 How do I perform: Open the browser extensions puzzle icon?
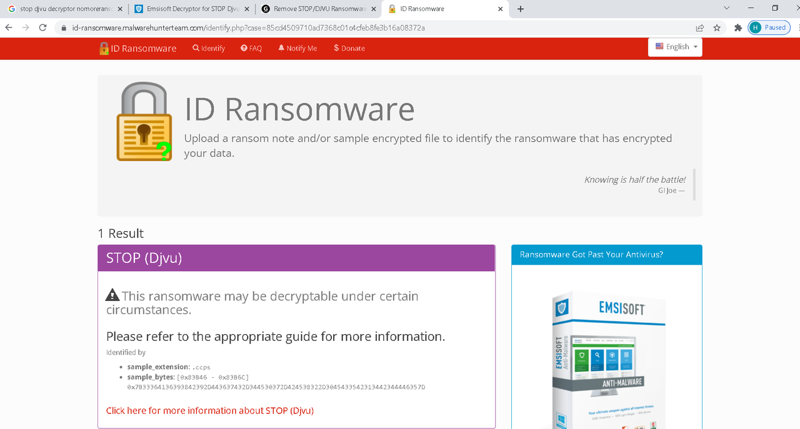point(738,27)
